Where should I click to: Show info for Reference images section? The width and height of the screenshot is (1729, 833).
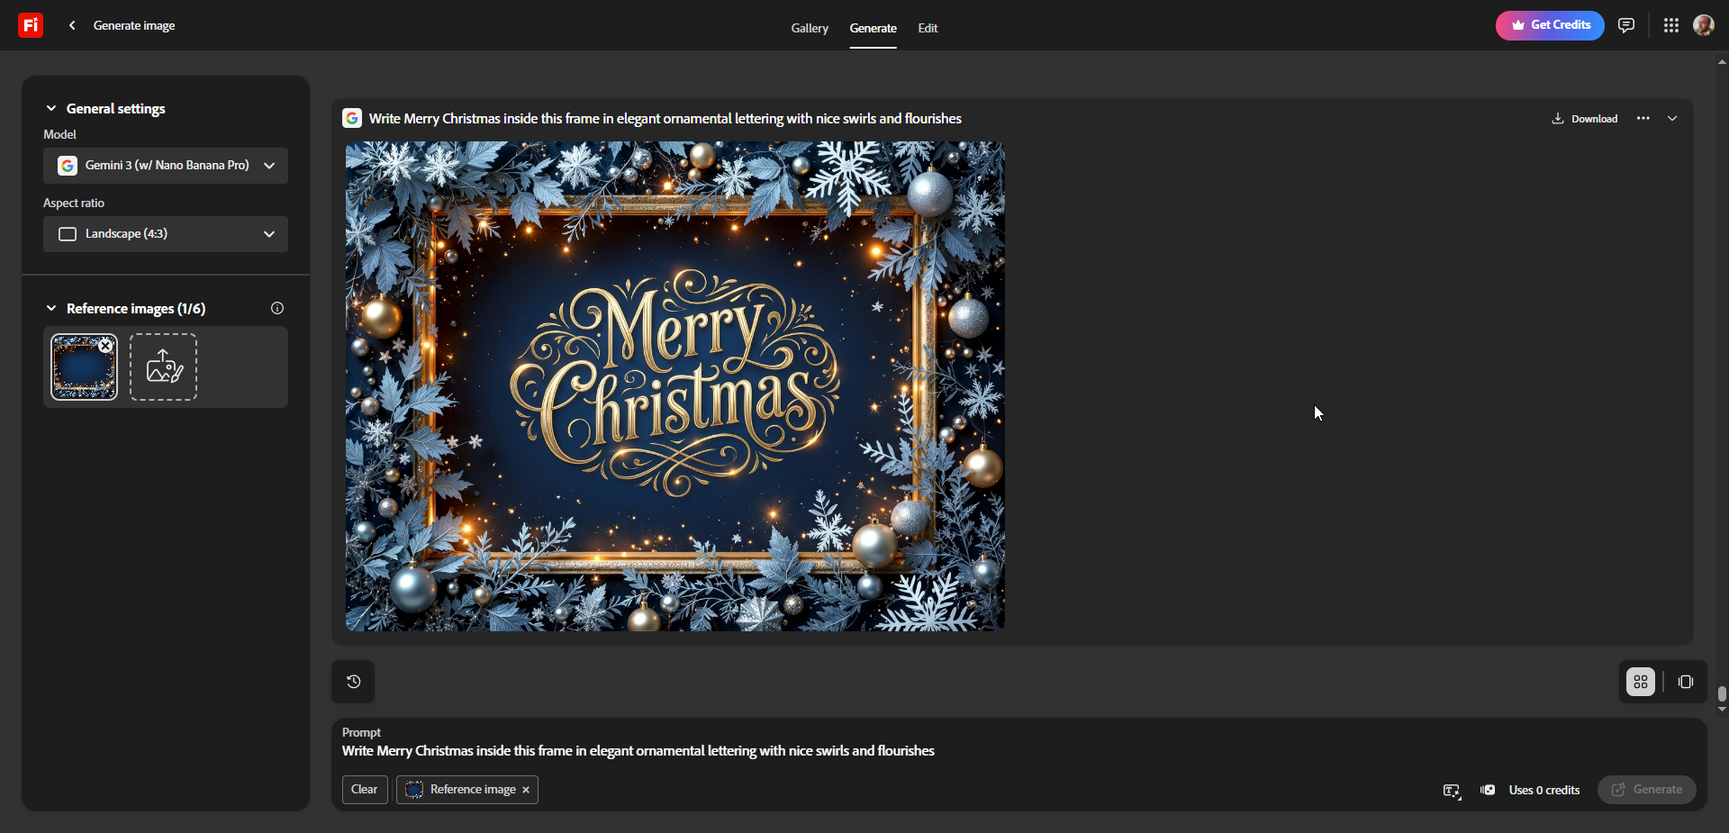point(277,308)
